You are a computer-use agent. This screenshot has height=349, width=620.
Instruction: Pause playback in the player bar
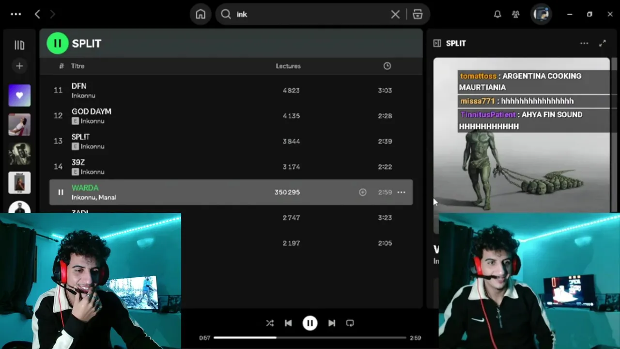pos(310,323)
